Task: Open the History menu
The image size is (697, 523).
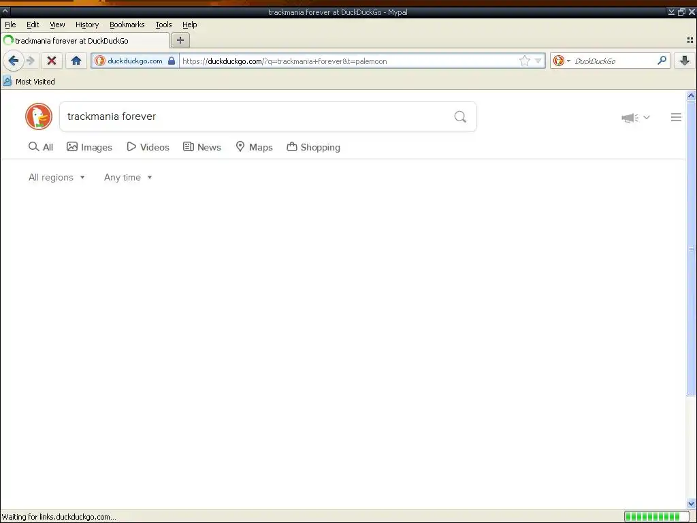Action: (x=87, y=25)
